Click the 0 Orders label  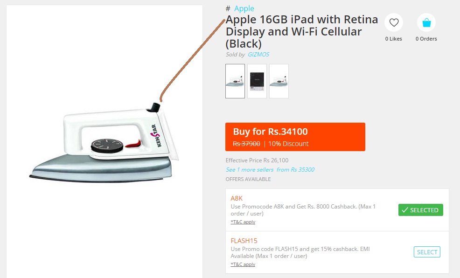[x=426, y=39]
